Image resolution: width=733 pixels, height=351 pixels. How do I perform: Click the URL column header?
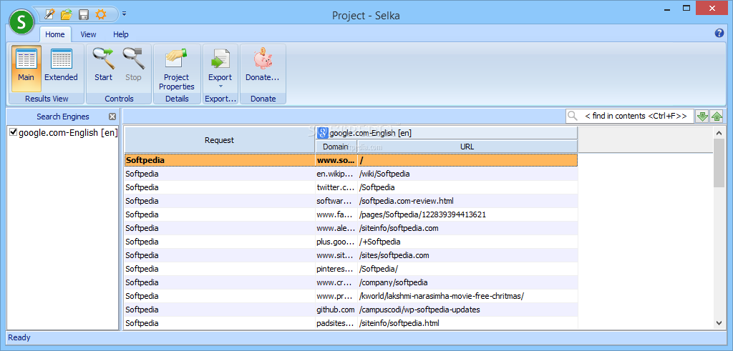(467, 147)
